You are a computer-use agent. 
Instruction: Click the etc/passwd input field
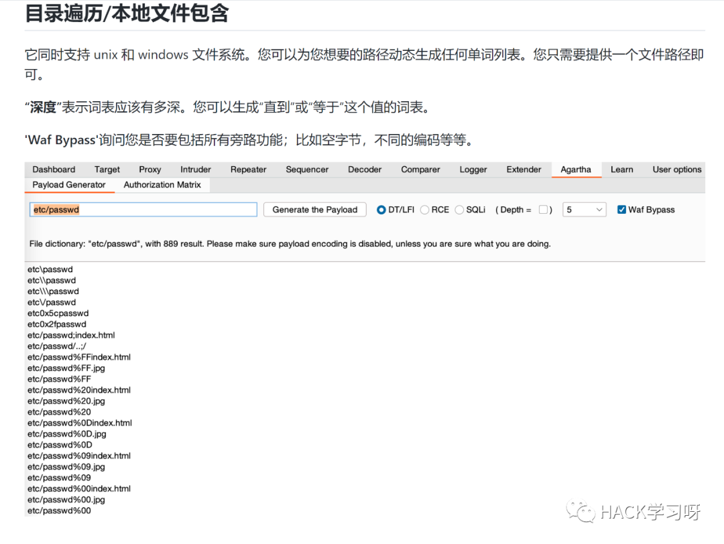click(143, 210)
